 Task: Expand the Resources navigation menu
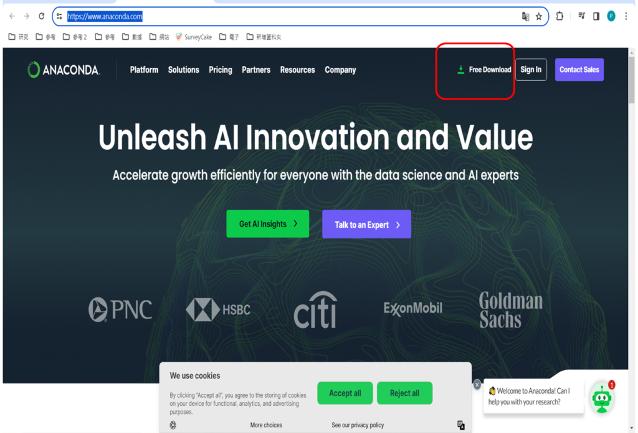point(297,70)
